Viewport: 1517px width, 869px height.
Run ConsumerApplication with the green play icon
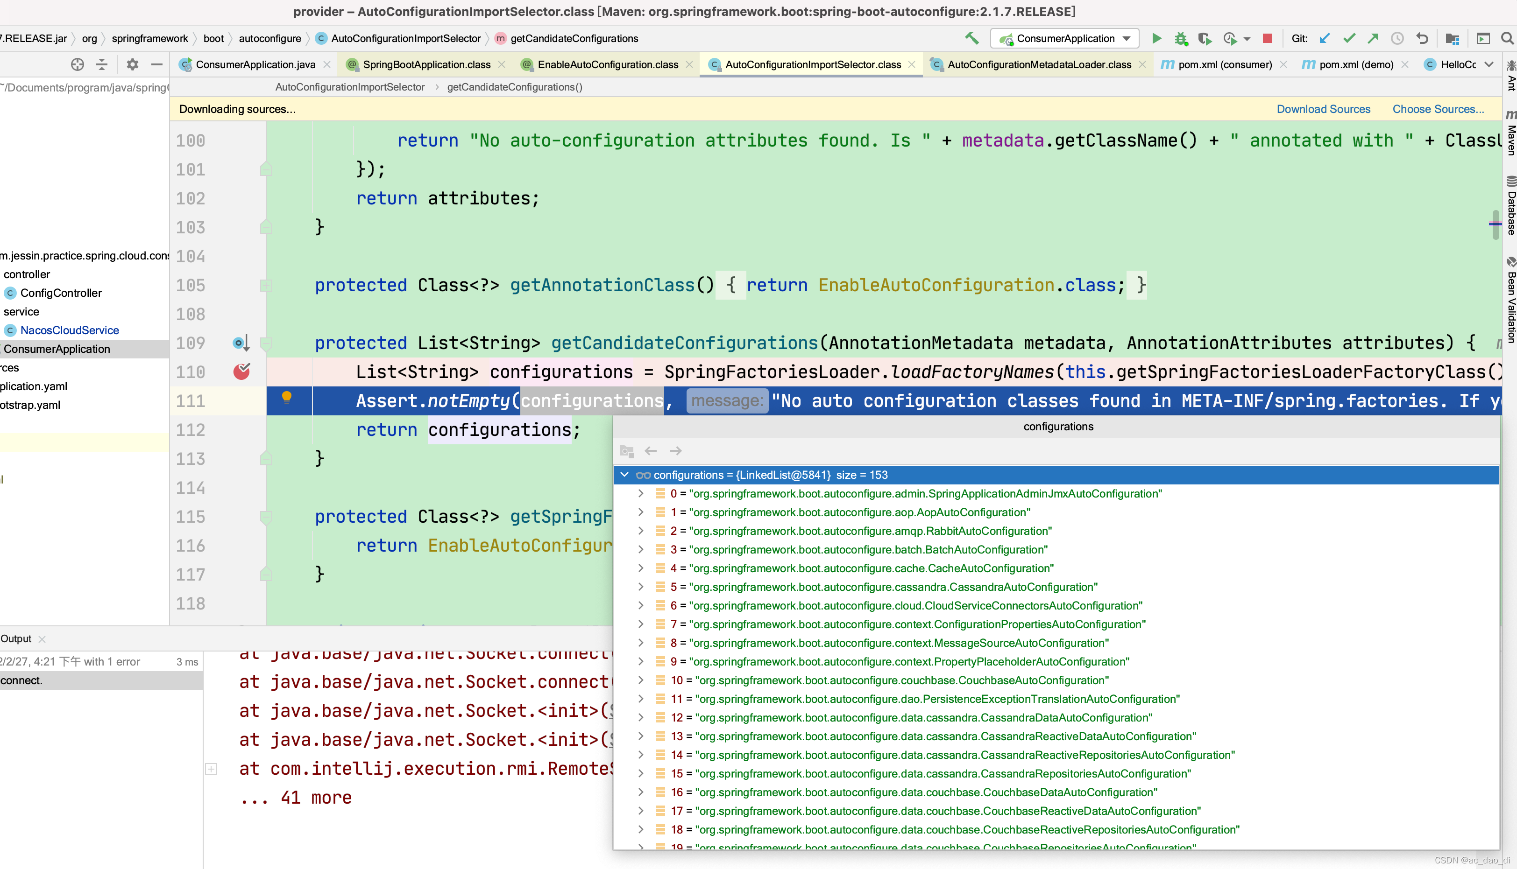click(x=1157, y=38)
